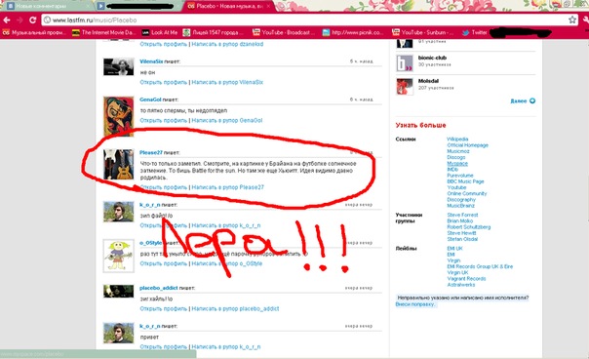Open The Internet Movie Da... bookmark
Screen dimensions: 589x359
click(x=103, y=33)
